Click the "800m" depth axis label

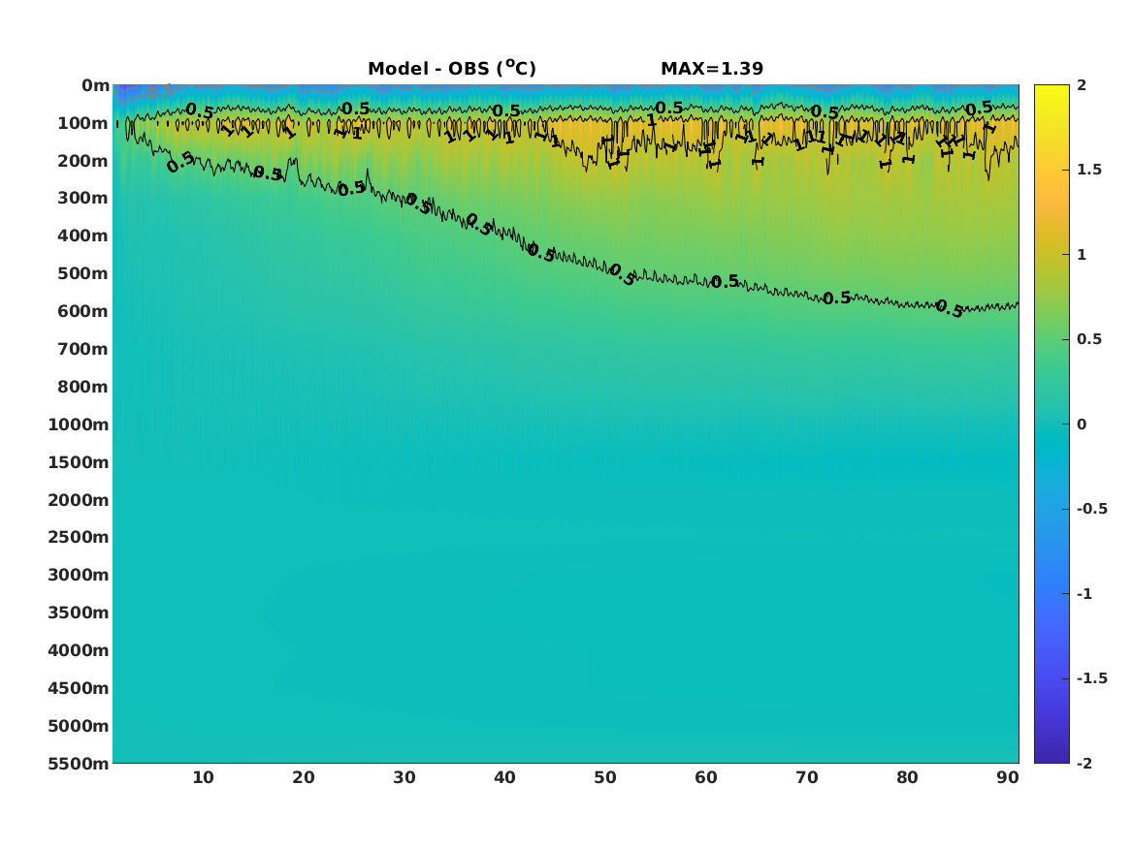tap(83, 387)
